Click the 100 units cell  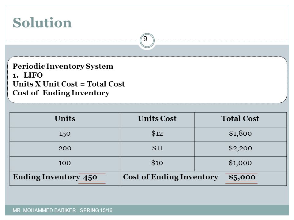pos(65,164)
